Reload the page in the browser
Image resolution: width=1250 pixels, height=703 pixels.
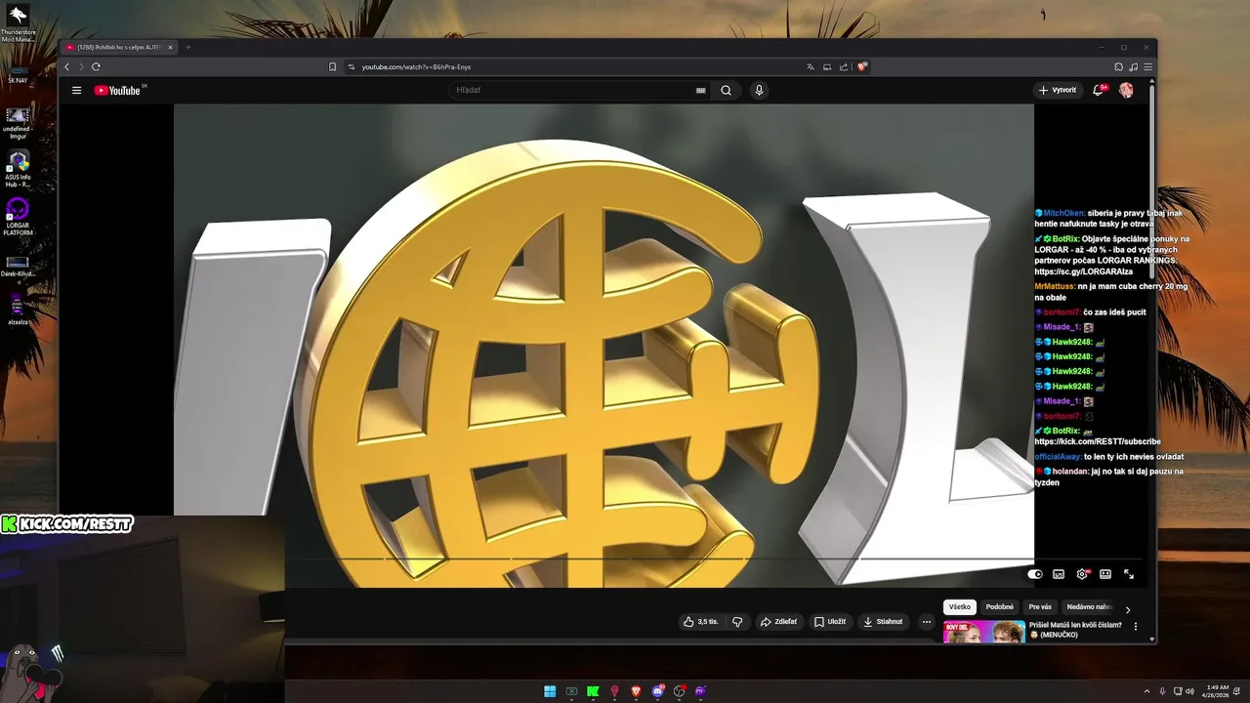point(96,66)
